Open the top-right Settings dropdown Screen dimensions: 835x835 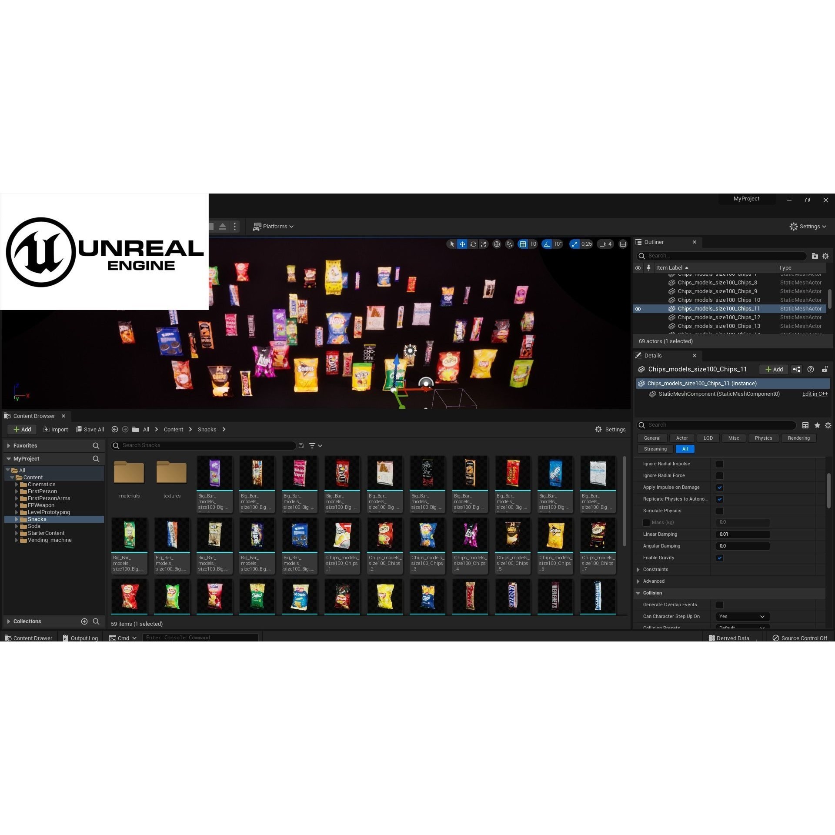coord(808,226)
